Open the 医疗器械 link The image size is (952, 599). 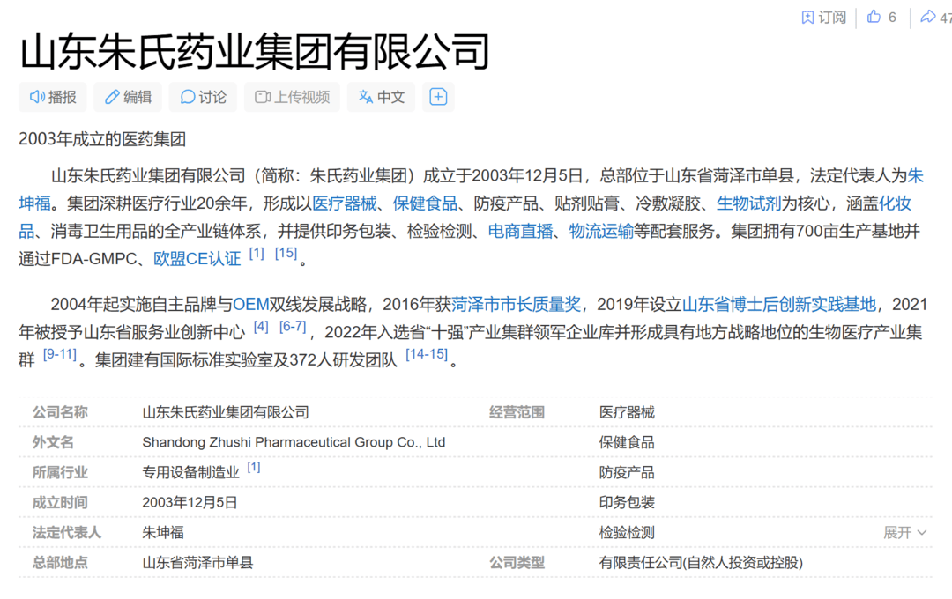click(x=345, y=203)
